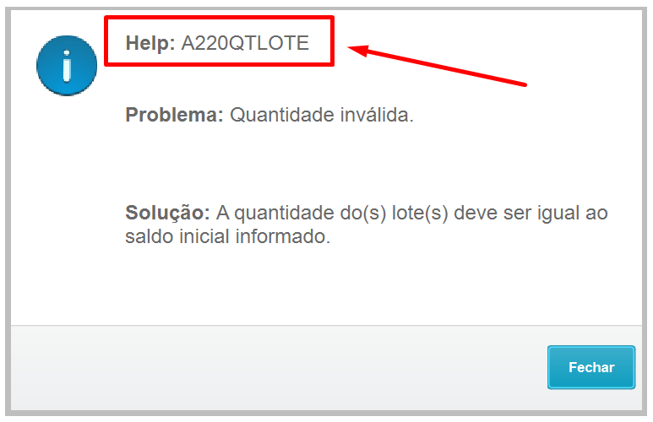The height and width of the screenshot is (422, 653).
Task: Click the text saldo inicial informado
Action: pyautogui.click(x=228, y=236)
